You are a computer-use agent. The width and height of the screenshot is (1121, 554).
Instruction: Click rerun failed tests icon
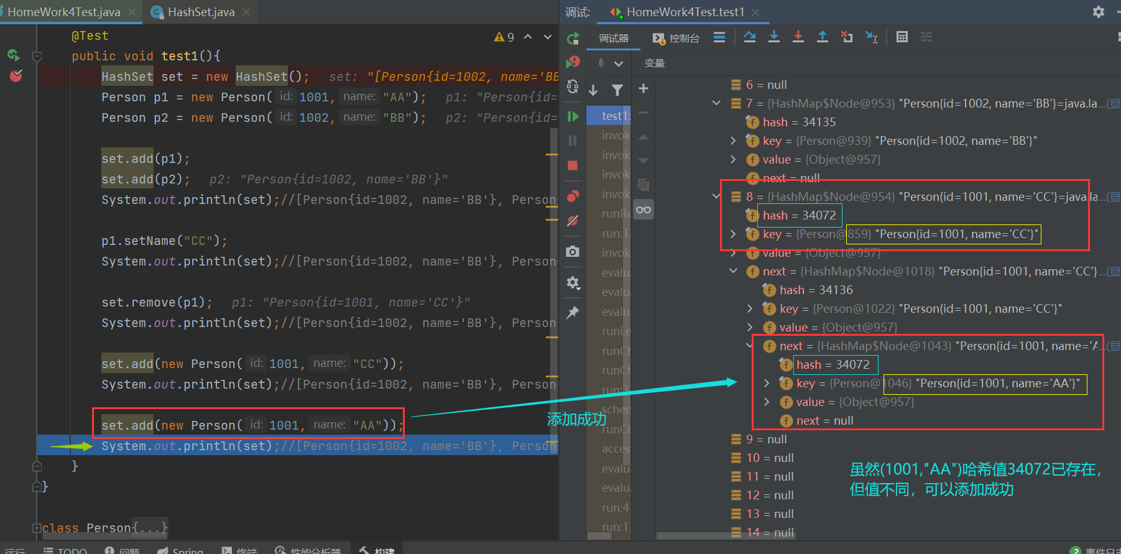(x=573, y=62)
